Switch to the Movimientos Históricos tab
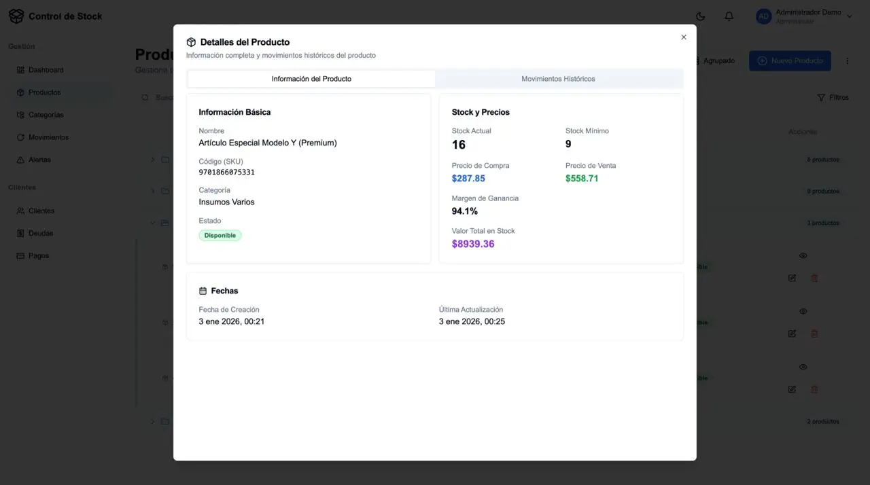870x485 pixels. (x=557, y=79)
